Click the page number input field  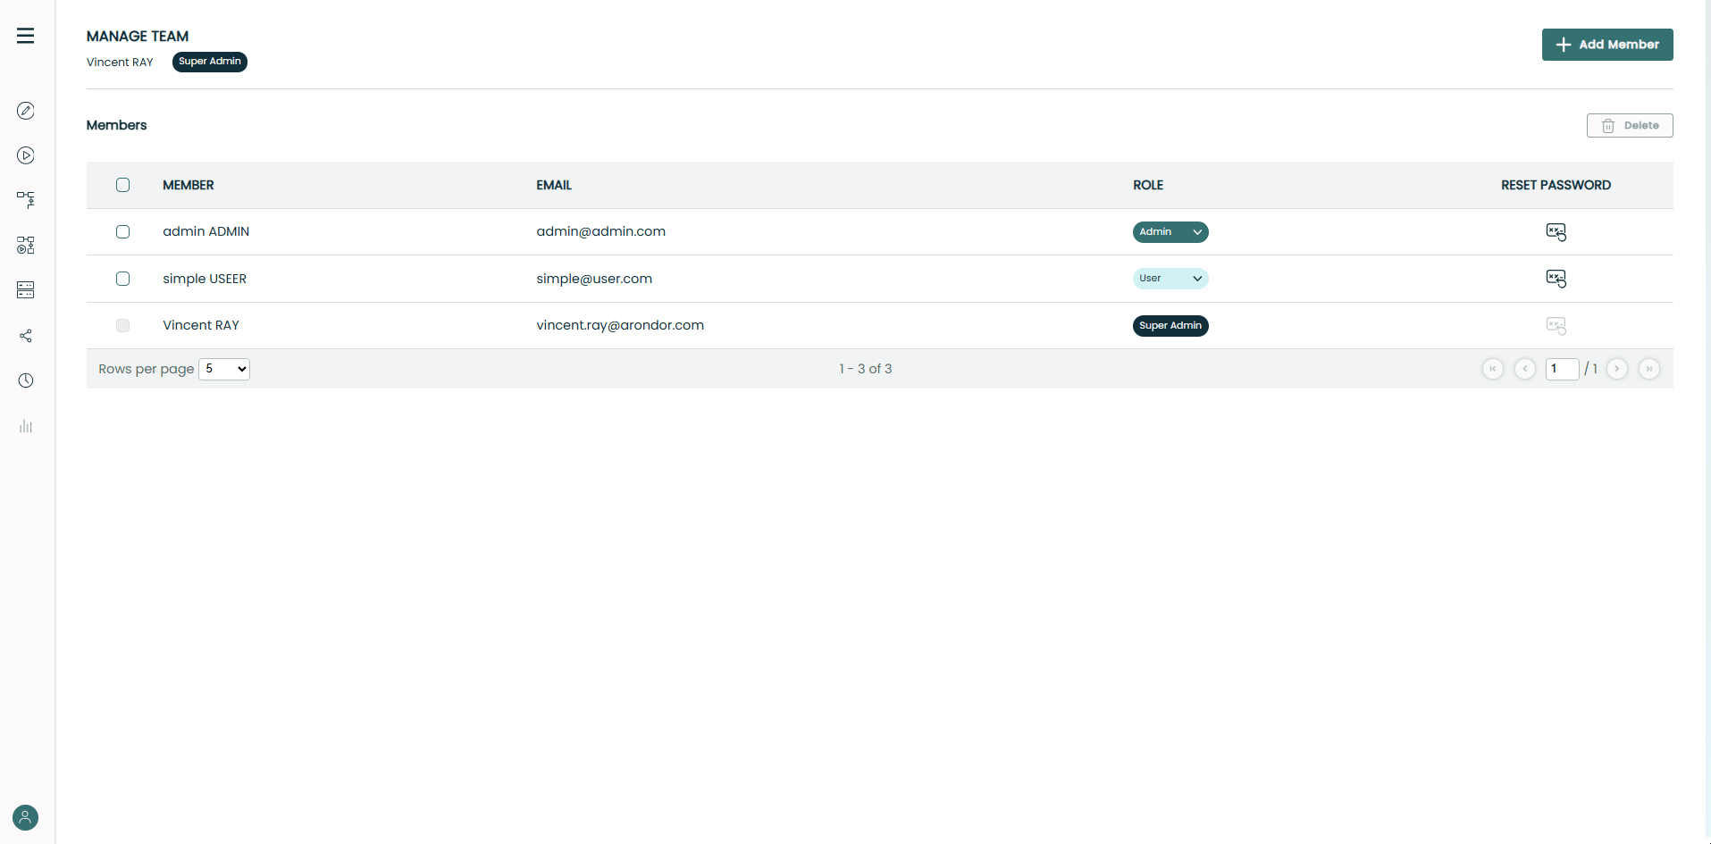coord(1562,369)
